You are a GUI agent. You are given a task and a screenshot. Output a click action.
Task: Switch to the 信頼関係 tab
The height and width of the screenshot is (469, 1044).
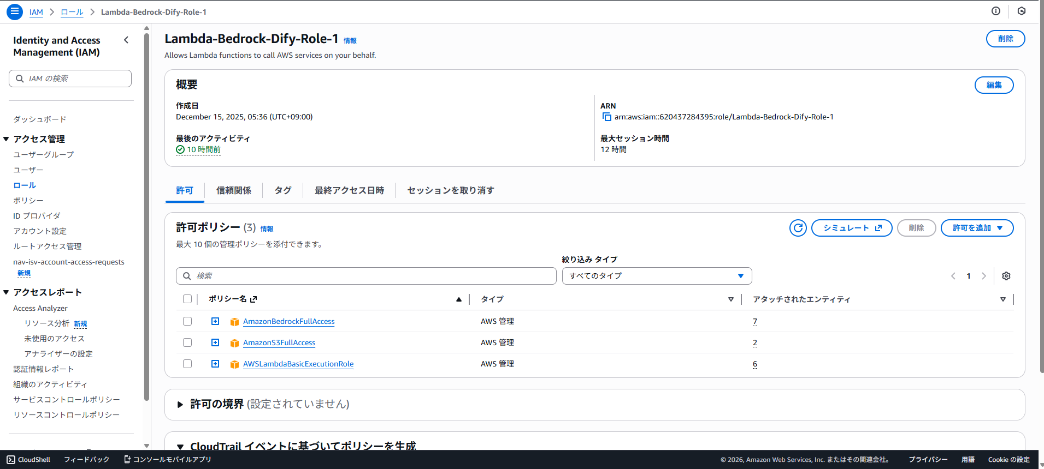[233, 190]
